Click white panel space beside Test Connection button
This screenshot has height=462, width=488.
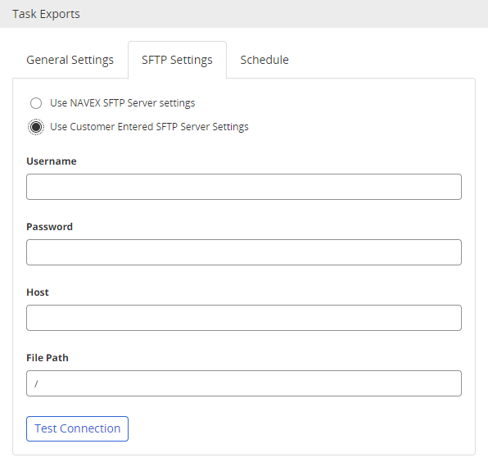pyautogui.click(x=296, y=428)
